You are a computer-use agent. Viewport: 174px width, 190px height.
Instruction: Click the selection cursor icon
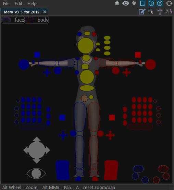[x=151, y=12]
